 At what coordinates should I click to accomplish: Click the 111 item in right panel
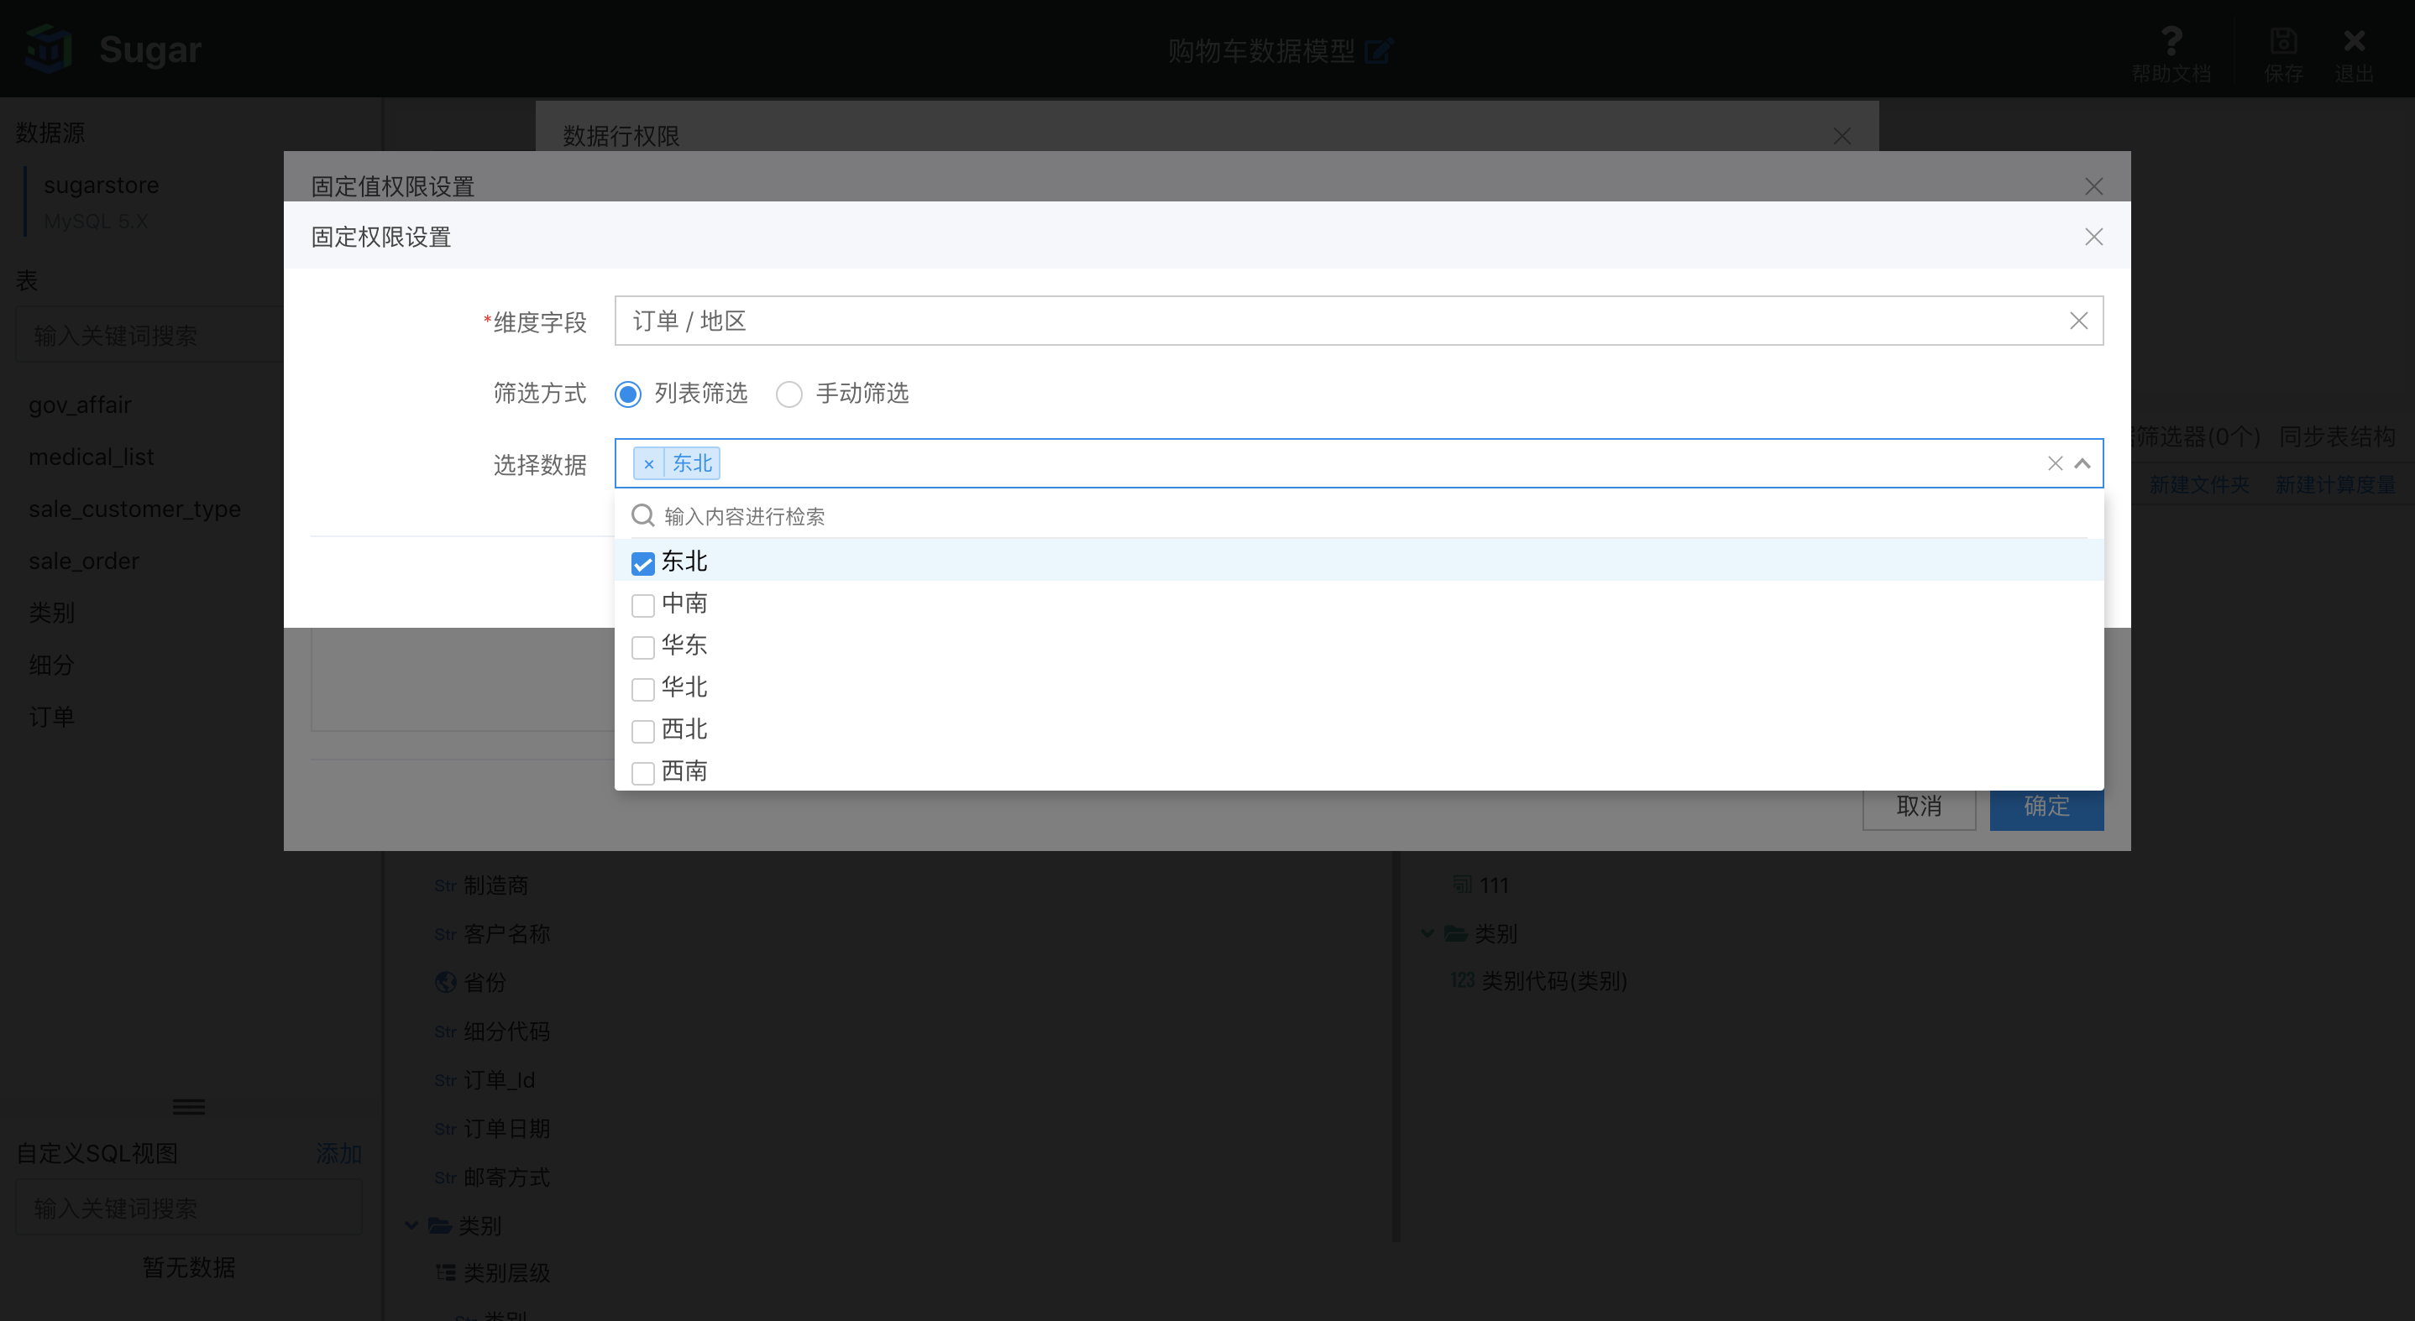1494,885
